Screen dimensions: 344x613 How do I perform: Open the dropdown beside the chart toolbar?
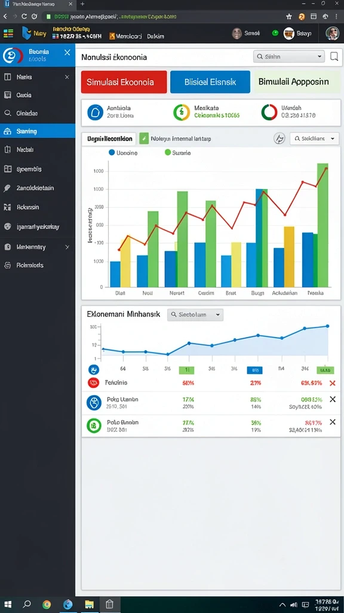[314, 138]
